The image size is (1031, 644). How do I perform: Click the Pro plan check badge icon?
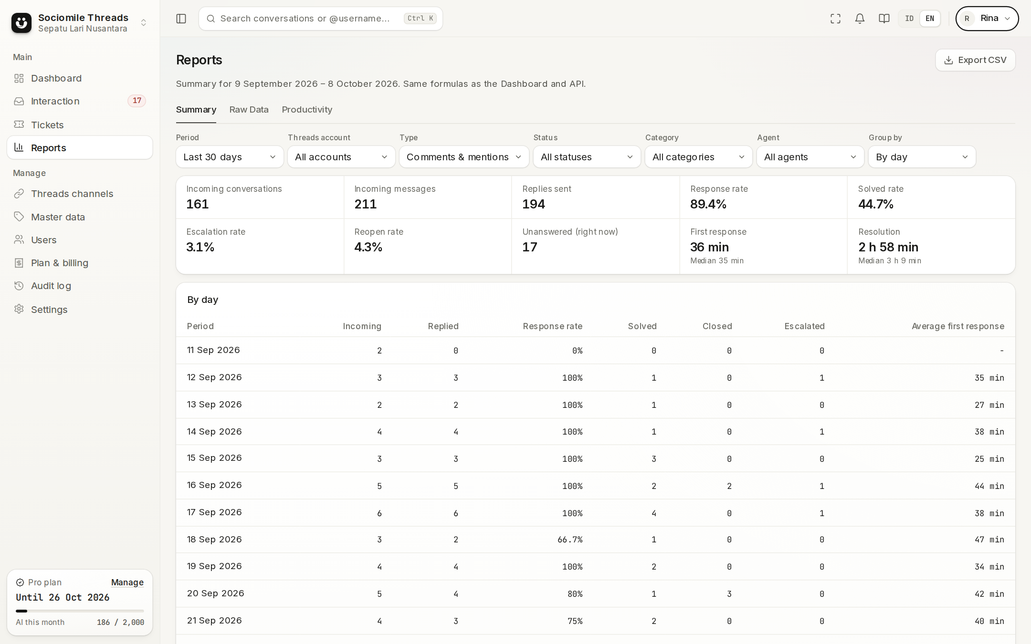point(20,582)
